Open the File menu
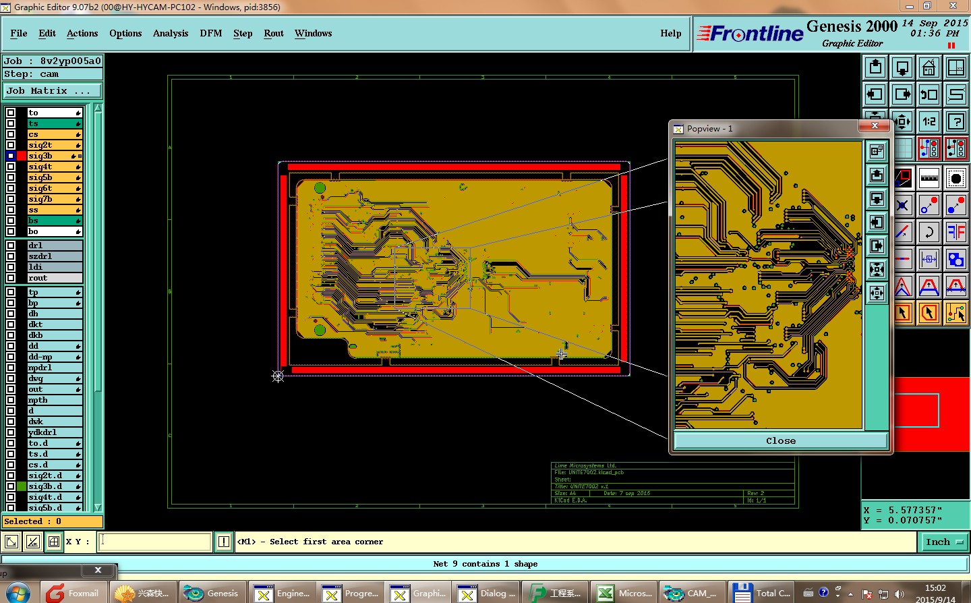This screenshot has width=971, height=603. click(19, 33)
